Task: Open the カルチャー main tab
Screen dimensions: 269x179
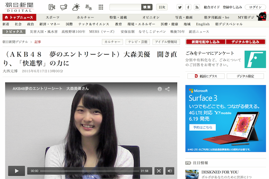Action: (85, 17)
